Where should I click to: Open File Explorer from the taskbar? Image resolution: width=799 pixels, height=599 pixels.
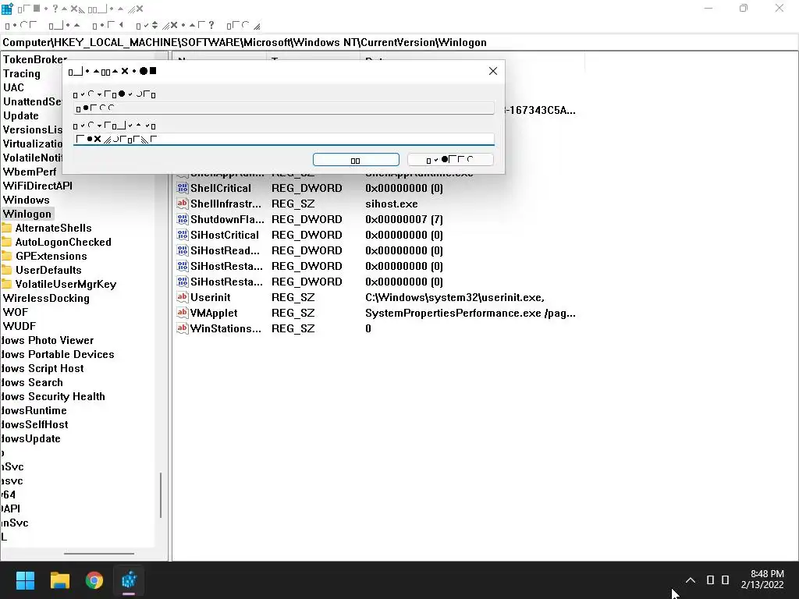pos(59,580)
